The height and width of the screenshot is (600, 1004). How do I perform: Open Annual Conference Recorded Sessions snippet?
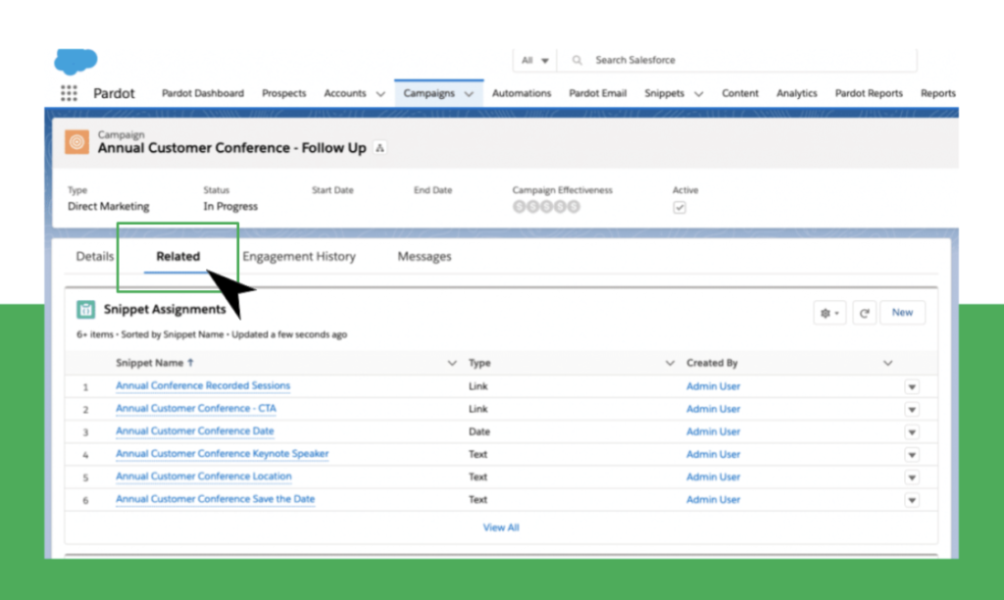tap(203, 385)
